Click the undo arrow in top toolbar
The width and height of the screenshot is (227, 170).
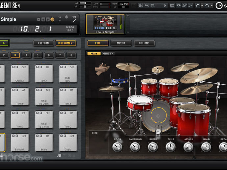(197, 6)
